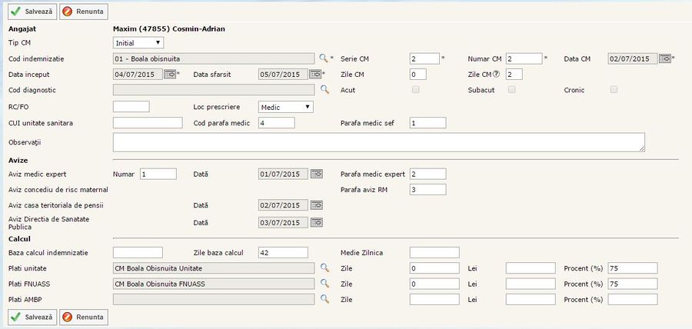
Task: Click into the Observații text area
Action: (x=378, y=142)
